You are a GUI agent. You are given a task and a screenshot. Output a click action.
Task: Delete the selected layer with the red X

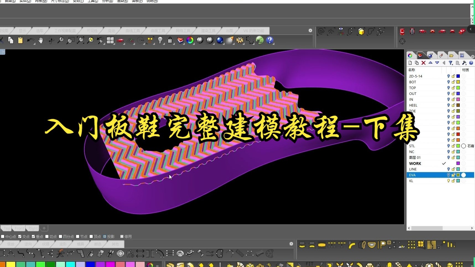(423, 63)
